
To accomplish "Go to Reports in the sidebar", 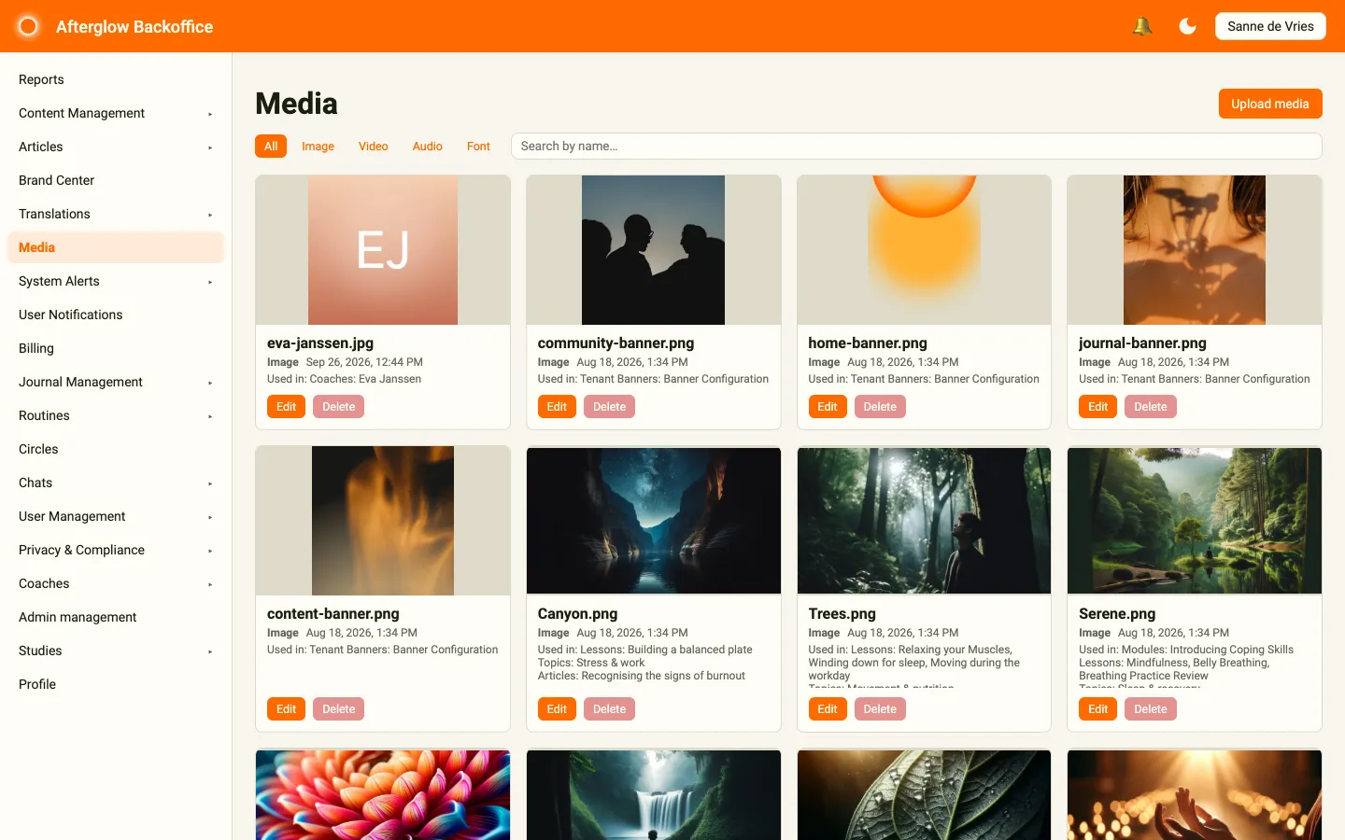I will pos(116,79).
